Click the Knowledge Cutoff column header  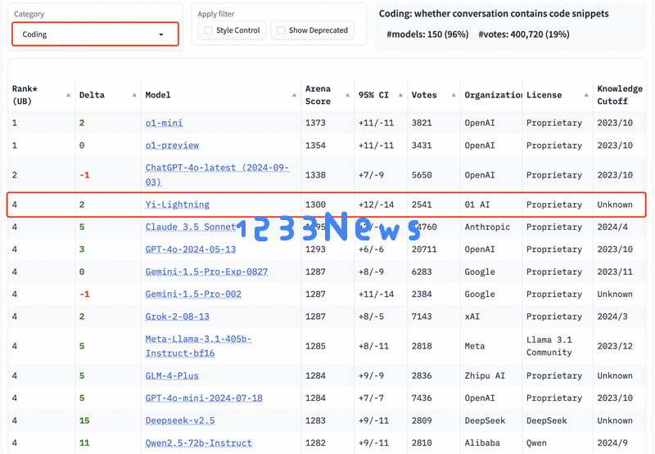(x=620, y=95)
